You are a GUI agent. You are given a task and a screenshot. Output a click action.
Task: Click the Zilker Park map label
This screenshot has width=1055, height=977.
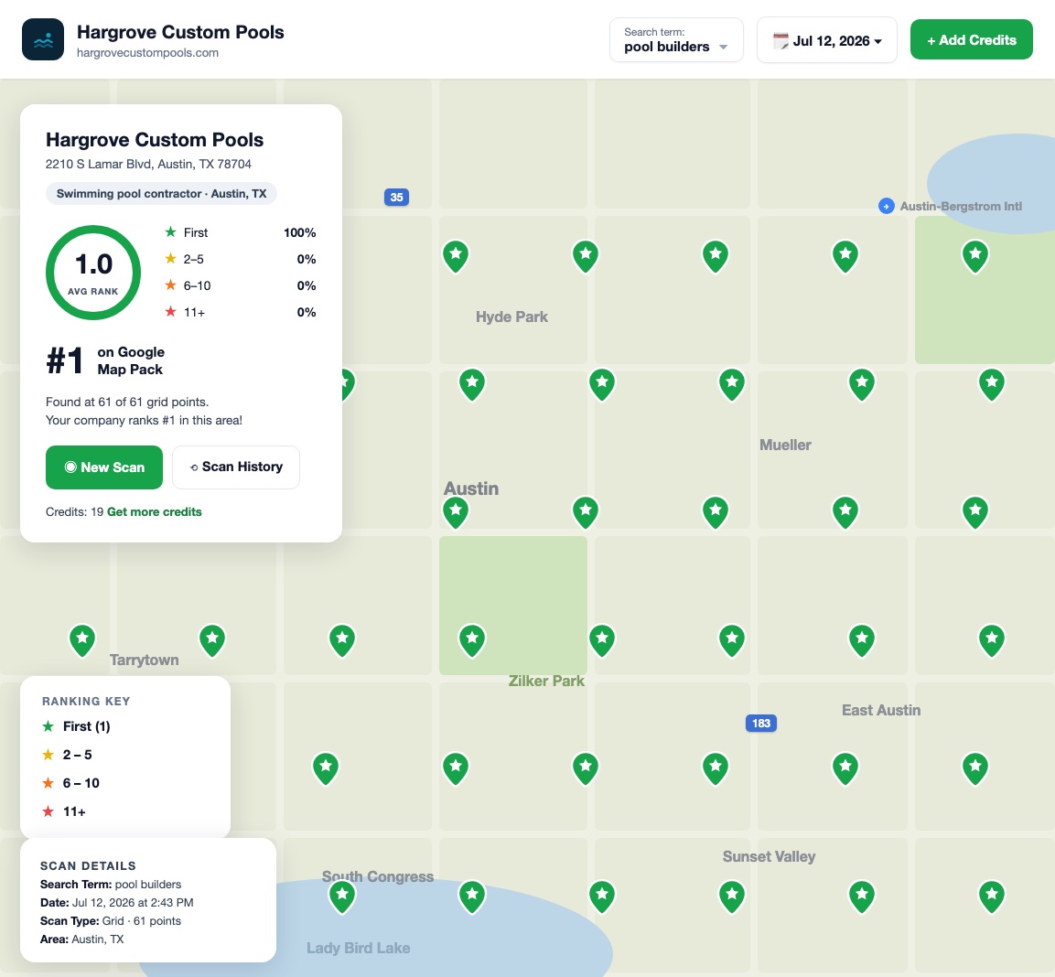click(x=546, y=681)
